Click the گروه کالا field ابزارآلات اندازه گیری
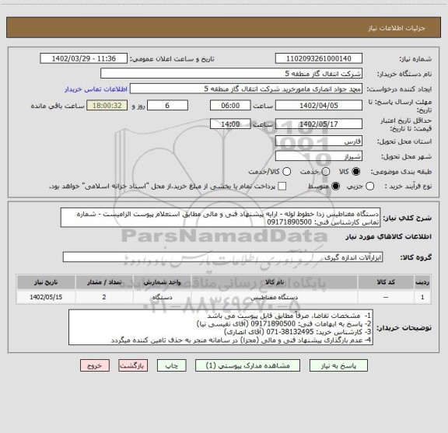 (222, 257)
